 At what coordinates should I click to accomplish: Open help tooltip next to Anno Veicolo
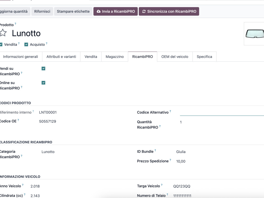(x=23, y=185)
